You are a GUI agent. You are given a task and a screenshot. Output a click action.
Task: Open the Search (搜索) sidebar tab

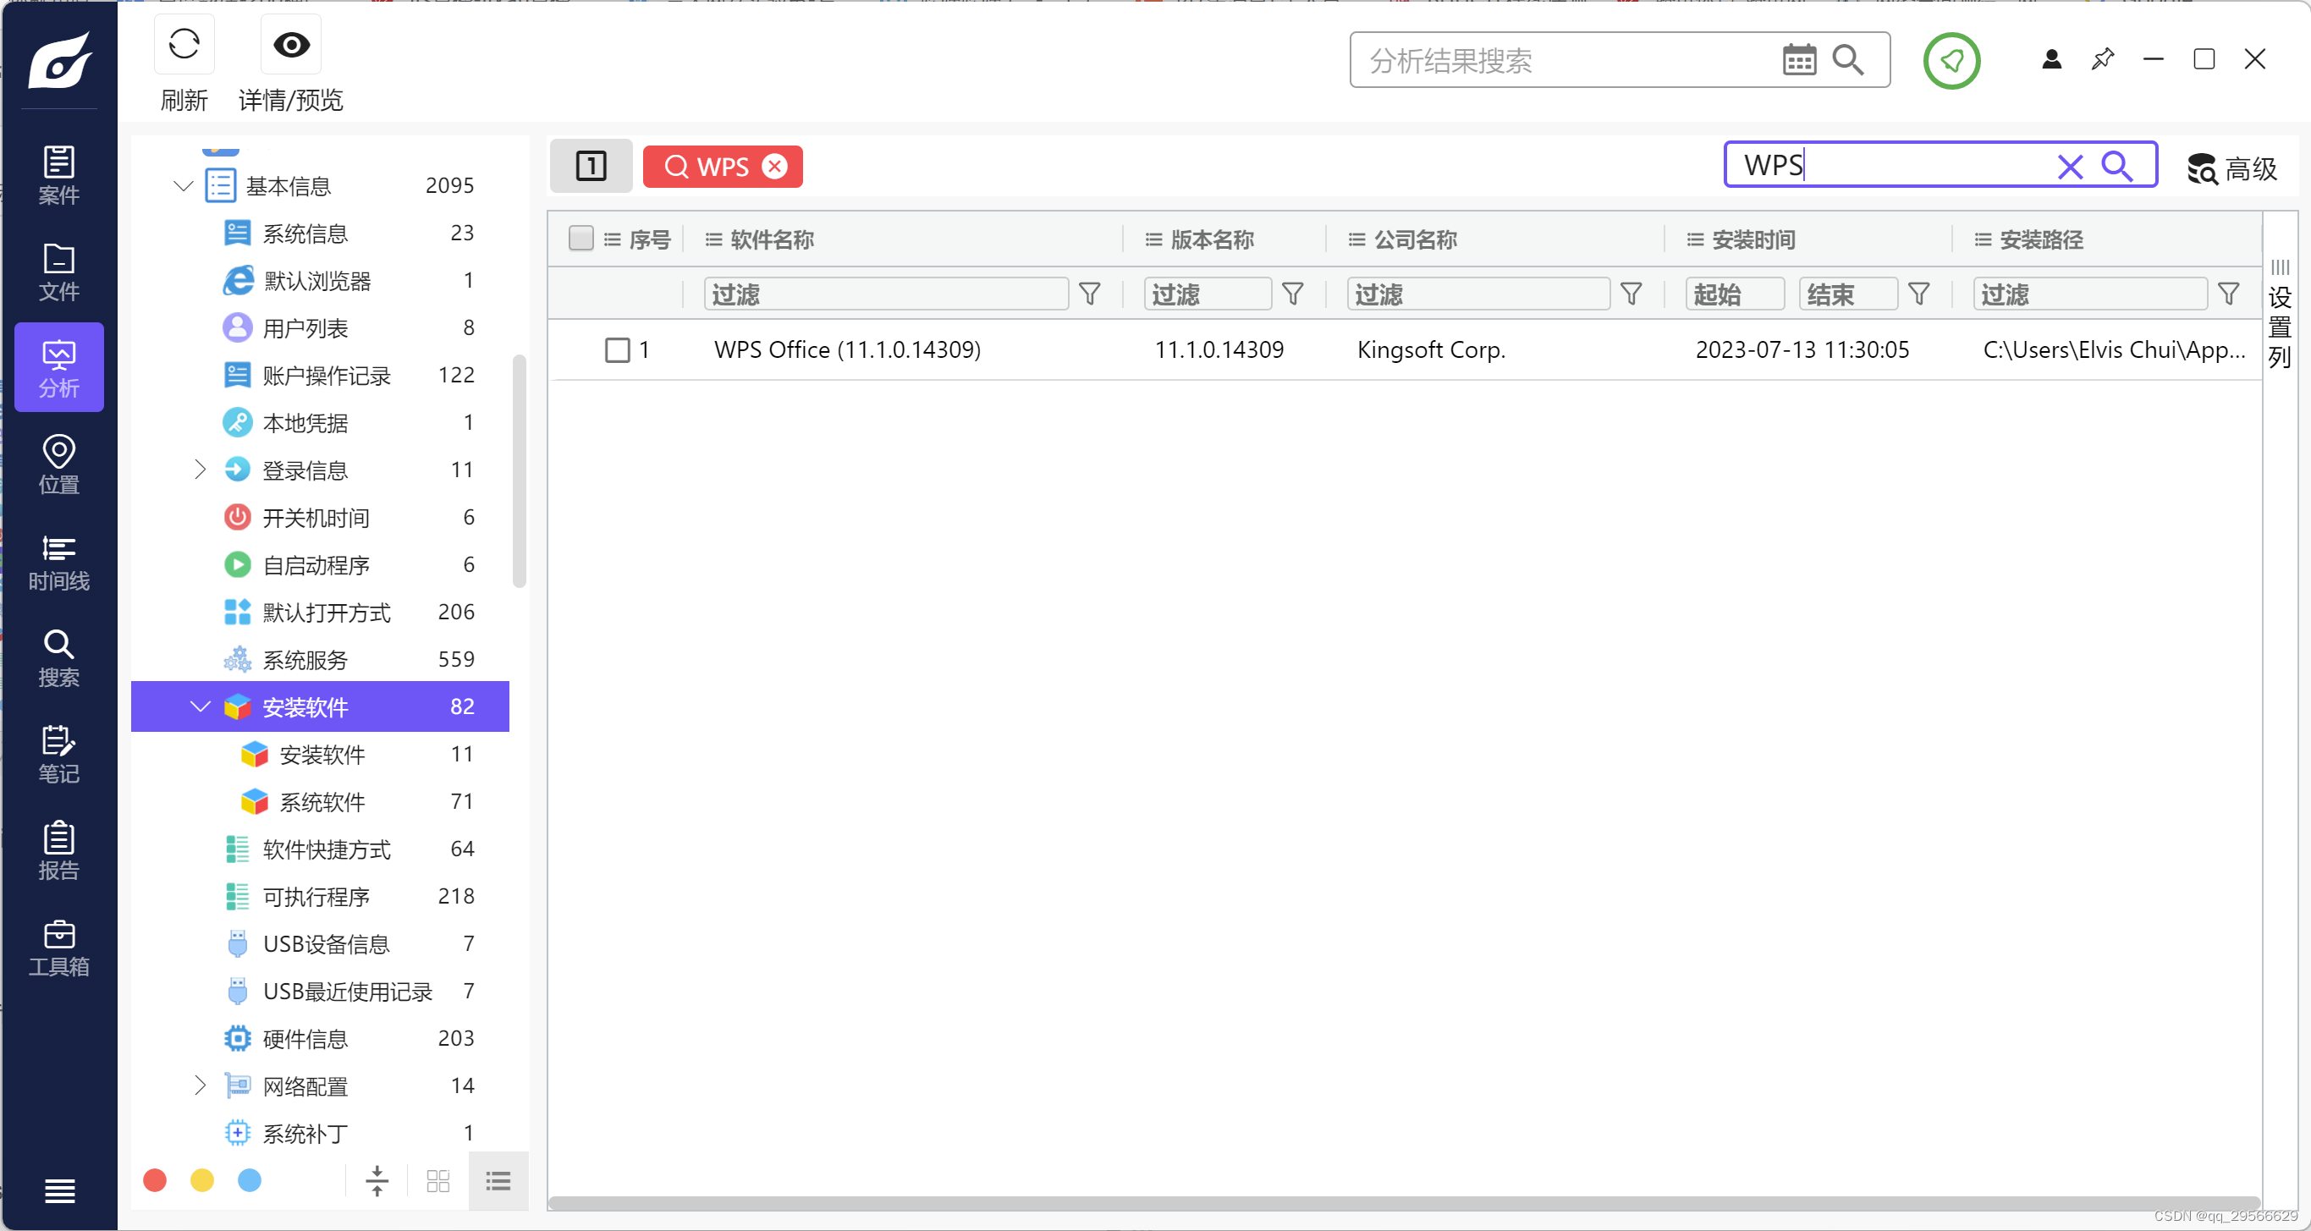coord(59,657)
